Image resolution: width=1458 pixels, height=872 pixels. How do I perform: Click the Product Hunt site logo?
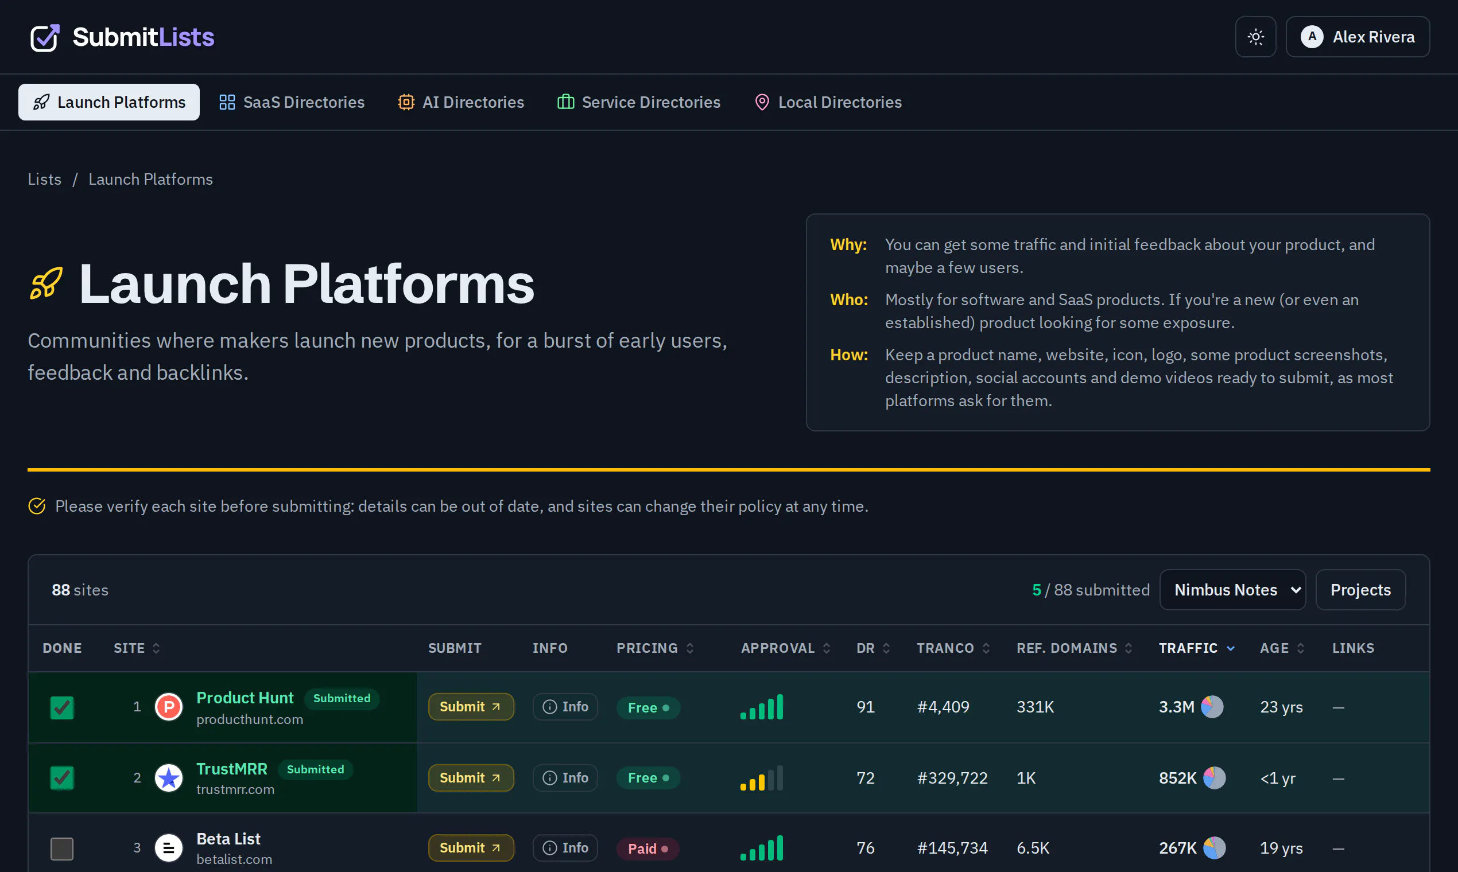point(169,707)
